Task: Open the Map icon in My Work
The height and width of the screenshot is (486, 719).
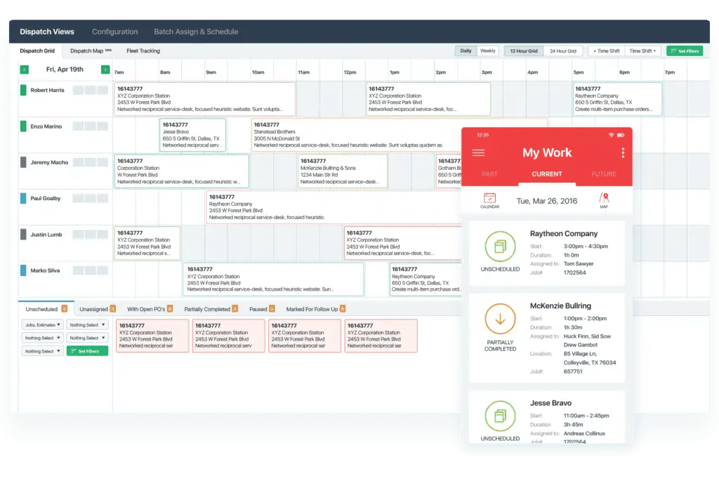Action: click(604, 200)
